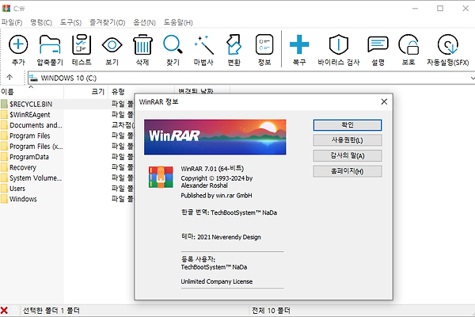Click the red X status bar icon
Viewport: 475px width, 317px height.
pyautogui.click(x=4, y=311)
